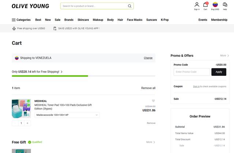
Task: Open the Body menu
Action: pos(110,20)
